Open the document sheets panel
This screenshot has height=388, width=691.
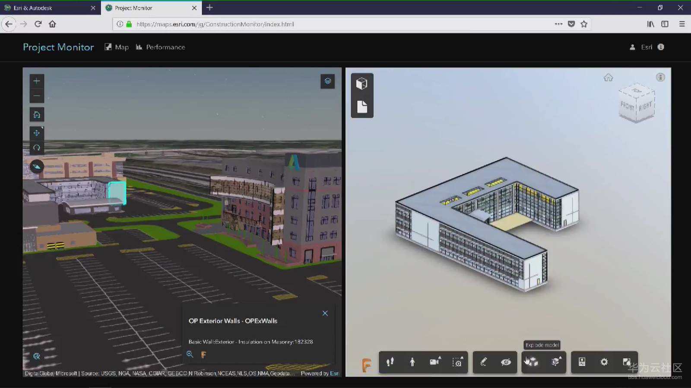(362, 106)
